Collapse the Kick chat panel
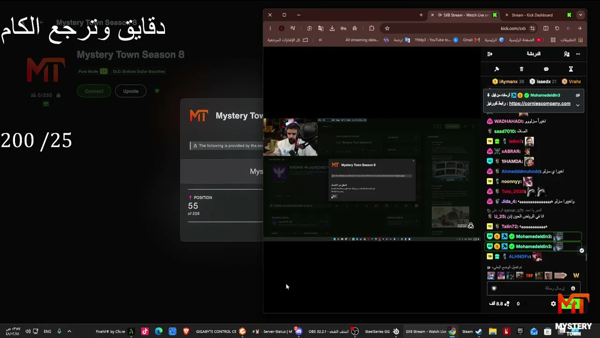 tap(490, 54)
